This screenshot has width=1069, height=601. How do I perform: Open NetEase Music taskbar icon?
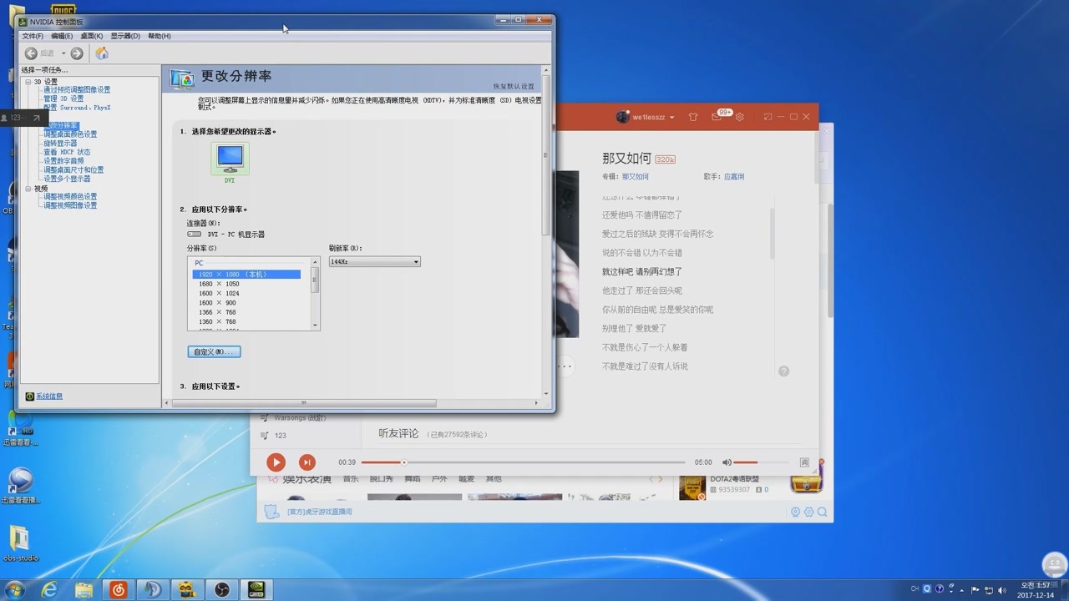(119, 589)
